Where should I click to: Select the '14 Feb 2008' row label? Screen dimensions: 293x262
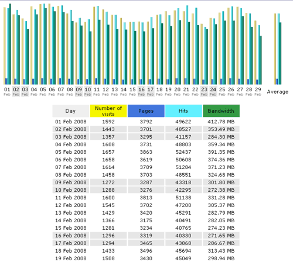point(71,220)
